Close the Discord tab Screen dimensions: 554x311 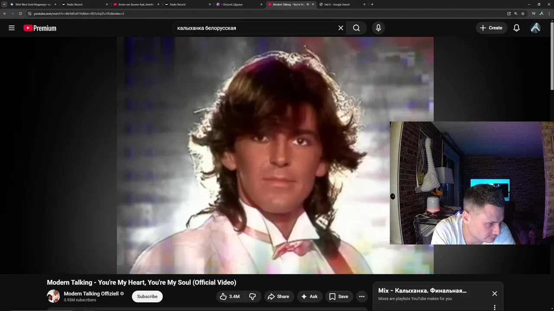point(261,4)
